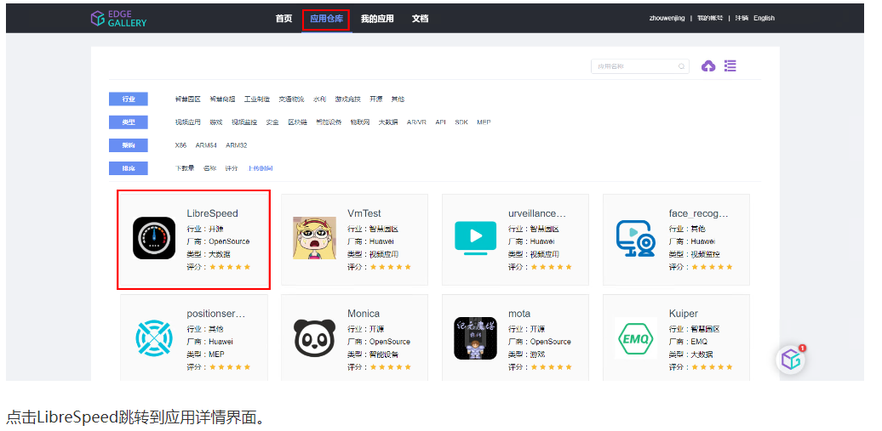The width and height of the screenshot is (882, 431).
Task: Click the Kuiper EMQ hexagon icon
Action: point(636,337)
